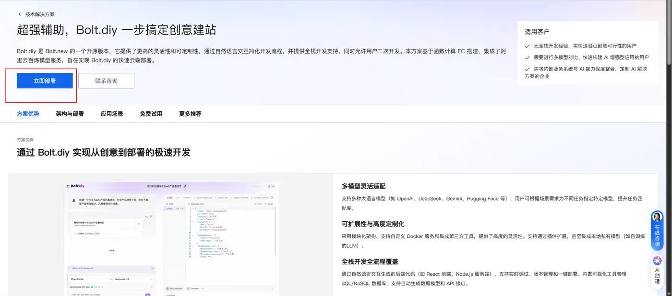Image resolution: width=672 pixels, height=296 pixels.
Task: Click the 适用客户 card title
Action: (537, 32)
